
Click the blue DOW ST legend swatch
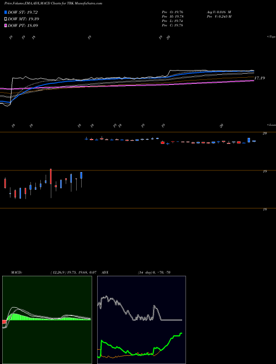[x=6, y=12]
